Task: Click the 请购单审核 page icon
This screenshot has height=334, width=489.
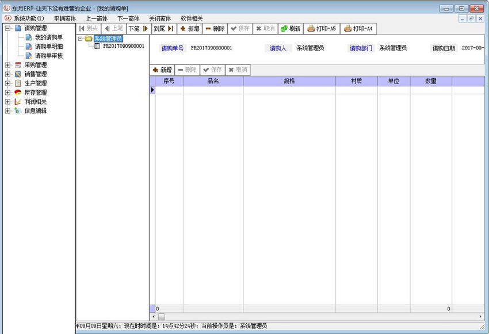Action: [29, 56]
